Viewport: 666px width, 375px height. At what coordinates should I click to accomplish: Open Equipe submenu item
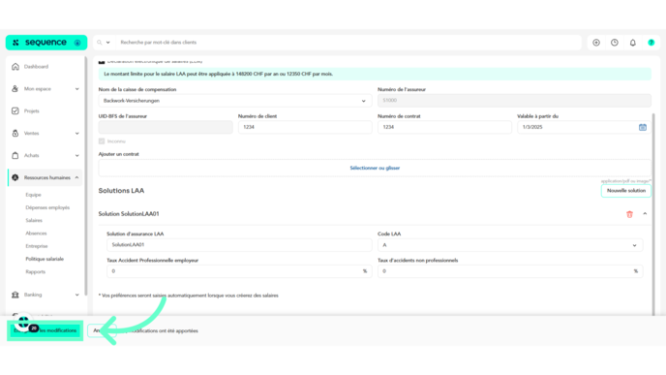(33, 195)
